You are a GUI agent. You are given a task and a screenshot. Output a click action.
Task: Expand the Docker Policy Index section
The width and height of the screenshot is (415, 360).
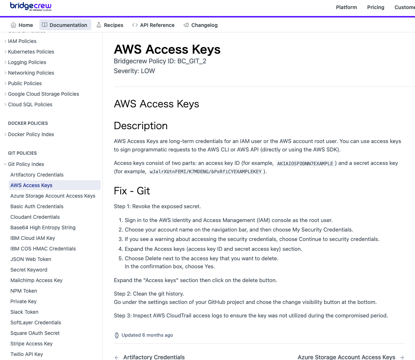pos(5,134)
